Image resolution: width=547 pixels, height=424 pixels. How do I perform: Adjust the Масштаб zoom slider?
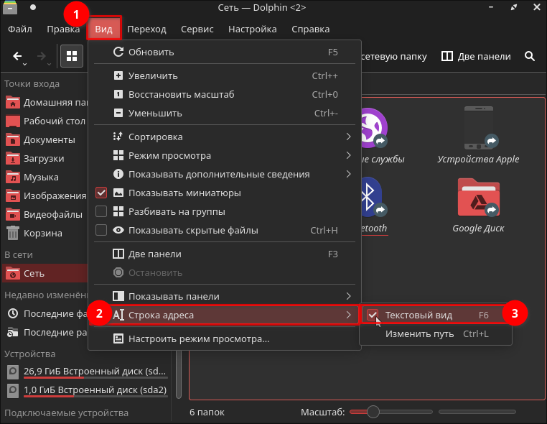(x=373, y=412)
